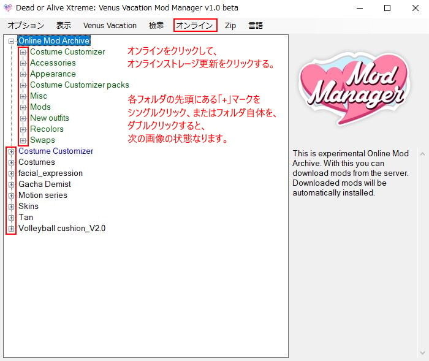Click the description panel scroll down arrow
Screen dimensions: 429x361
point(422,353)
